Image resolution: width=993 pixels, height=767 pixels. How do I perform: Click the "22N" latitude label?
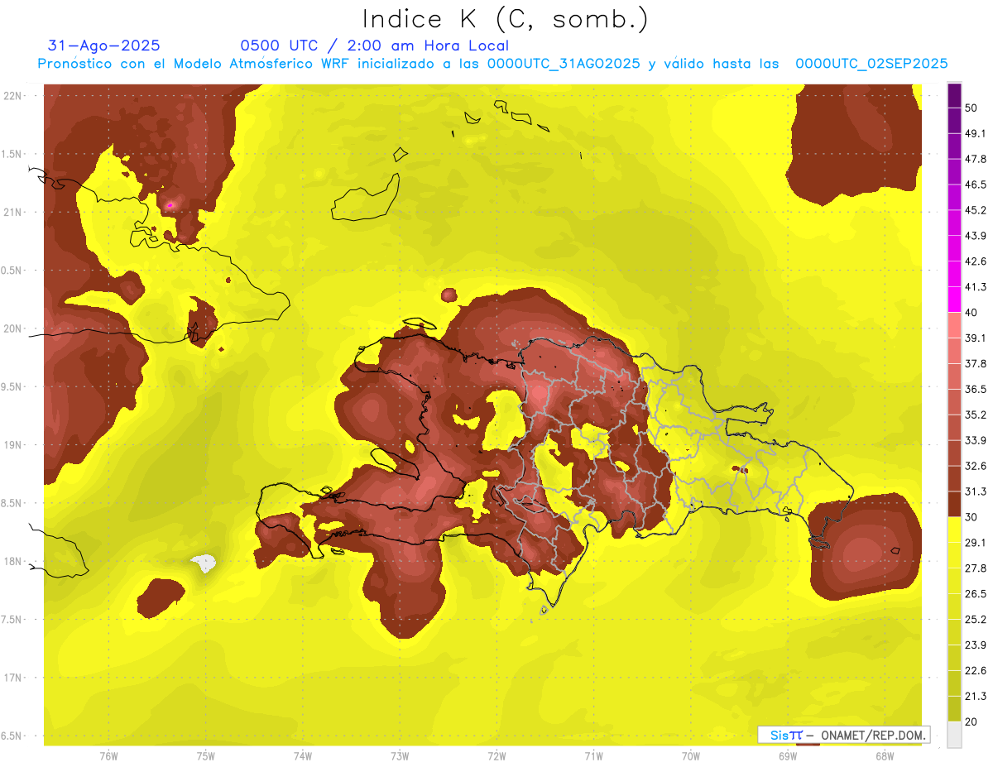coord(13,96)
